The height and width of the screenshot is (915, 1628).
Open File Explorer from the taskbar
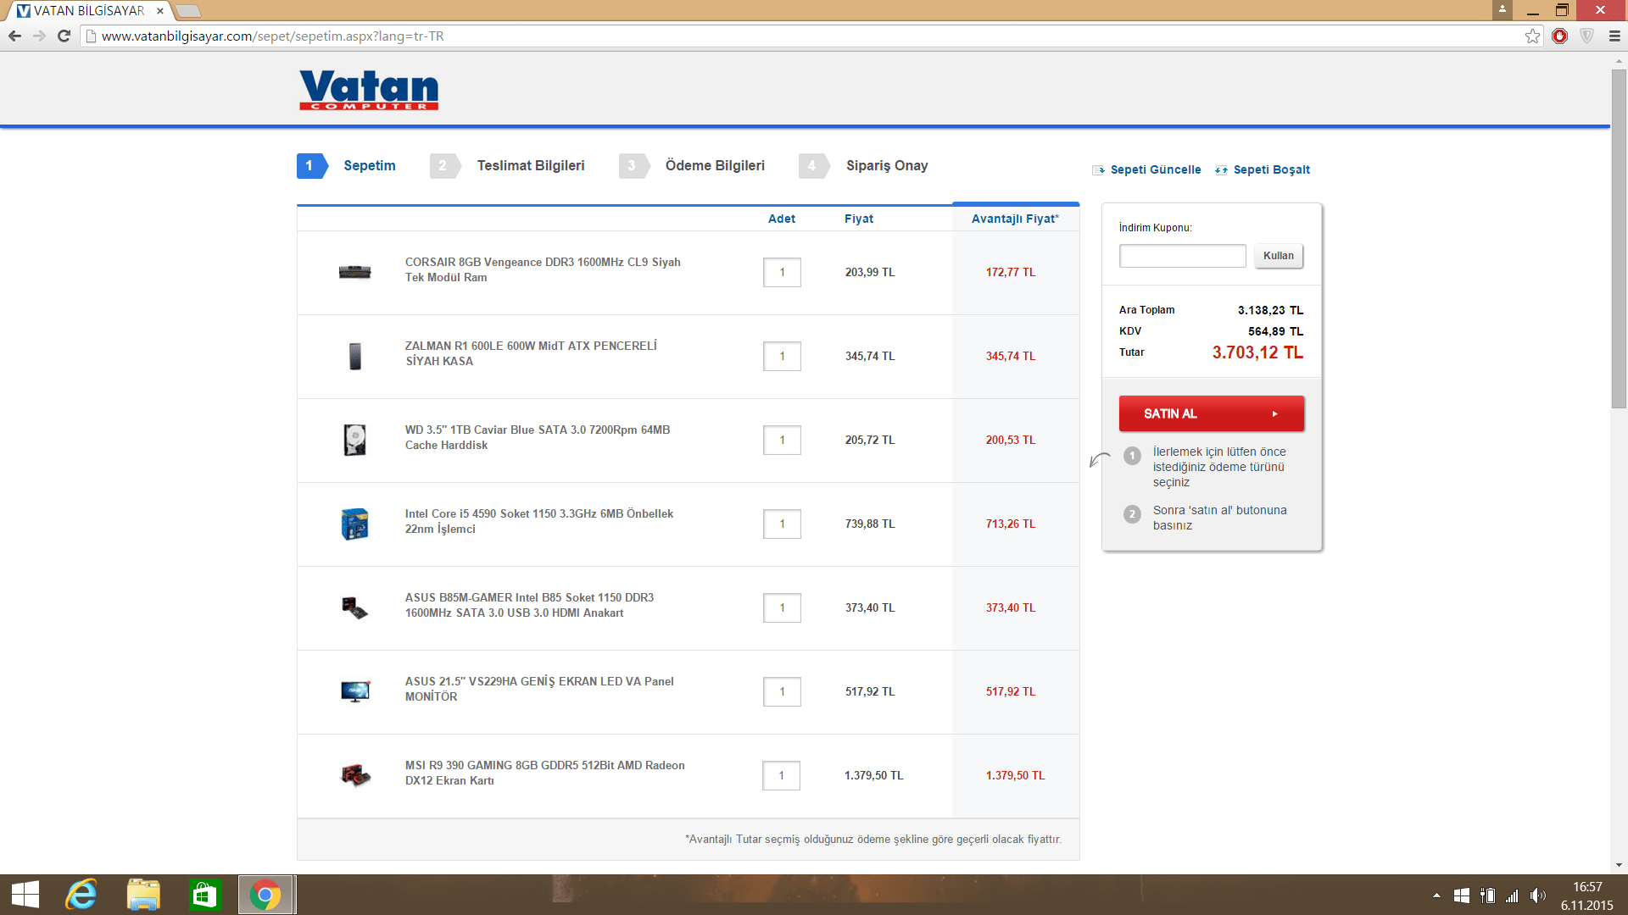pyautogui.click(x=143, y=895)
